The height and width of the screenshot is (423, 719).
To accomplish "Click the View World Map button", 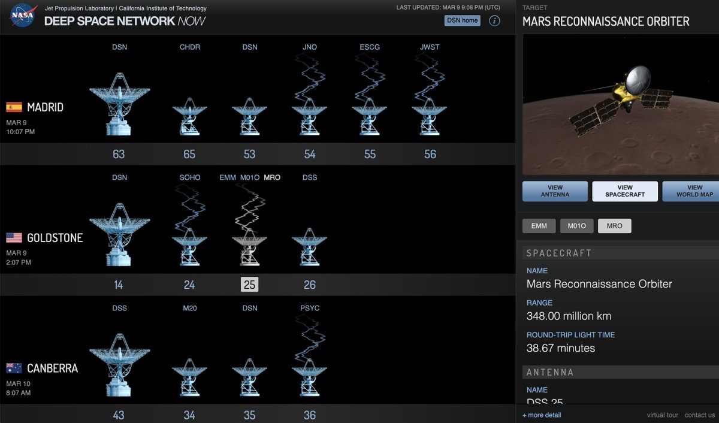I will pos(691,191).
